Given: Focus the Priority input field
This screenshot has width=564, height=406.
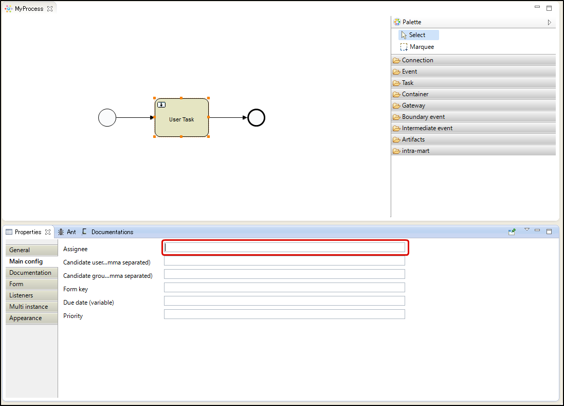Looking at the screenshot, I should 284,314.
